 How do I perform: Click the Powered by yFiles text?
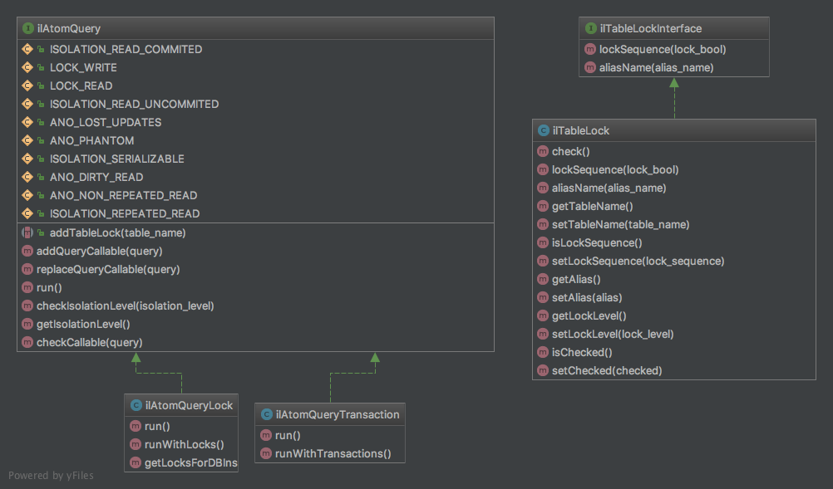pos(52,476)
